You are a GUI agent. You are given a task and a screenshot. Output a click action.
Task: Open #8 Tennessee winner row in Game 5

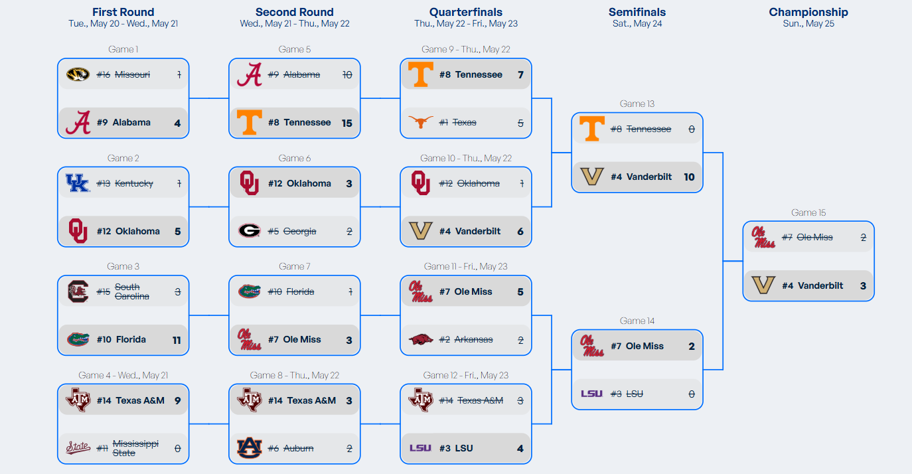(x=295, y=122)
